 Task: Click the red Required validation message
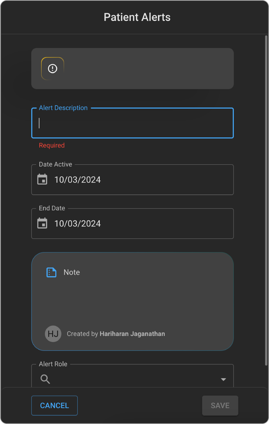[x=52, y=145]
